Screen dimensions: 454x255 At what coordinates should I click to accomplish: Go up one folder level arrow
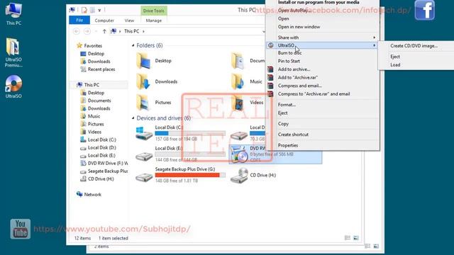(104, 31)
